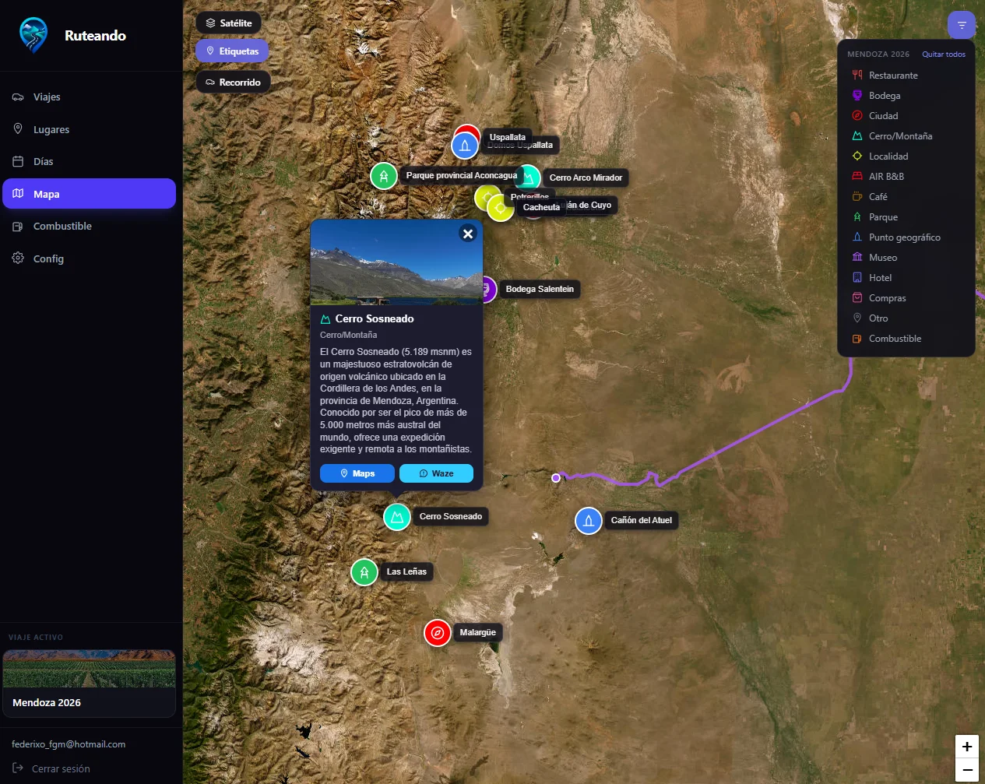Click Quitar todos link
The height and width of the screenshot is (784, 985).
(x=944, y=54)
